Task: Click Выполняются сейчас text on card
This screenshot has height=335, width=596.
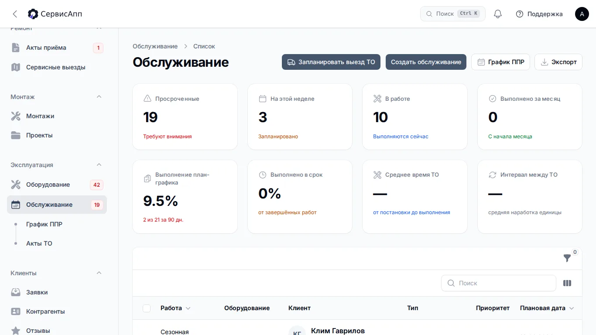Action: point(401,137)
